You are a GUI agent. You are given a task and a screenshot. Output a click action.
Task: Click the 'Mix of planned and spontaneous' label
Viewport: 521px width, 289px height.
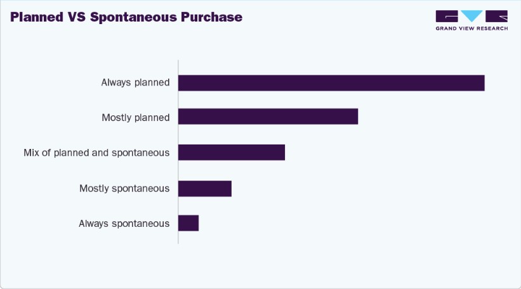[x=96, y=153]
